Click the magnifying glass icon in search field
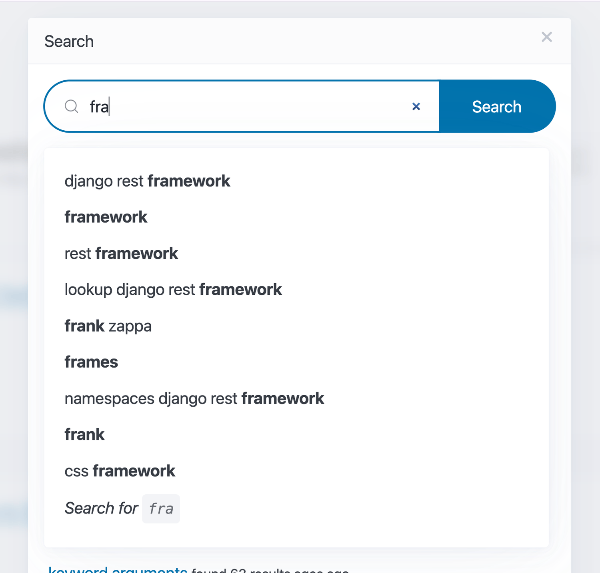 point(72,106)
